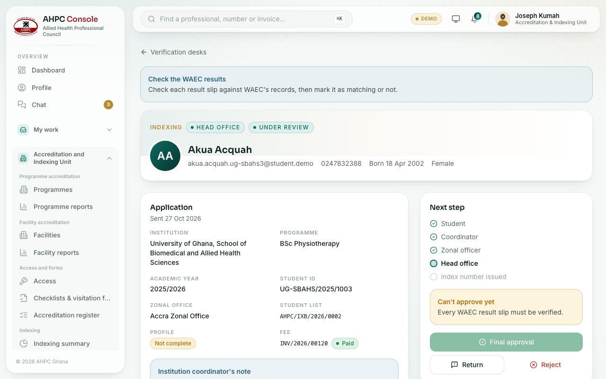Select Indexing summary in the sidebar
This screenshot has height=379, width=606.
tap(65, 343)
